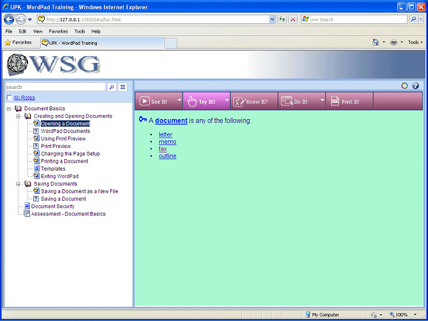Open the recent pages dropdown arrow

pos(30,19)
